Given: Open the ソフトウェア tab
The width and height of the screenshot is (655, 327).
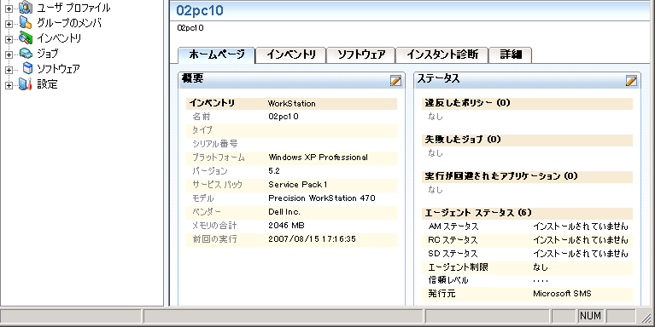Looking at the screenshot, I should (x=361, y=55).
